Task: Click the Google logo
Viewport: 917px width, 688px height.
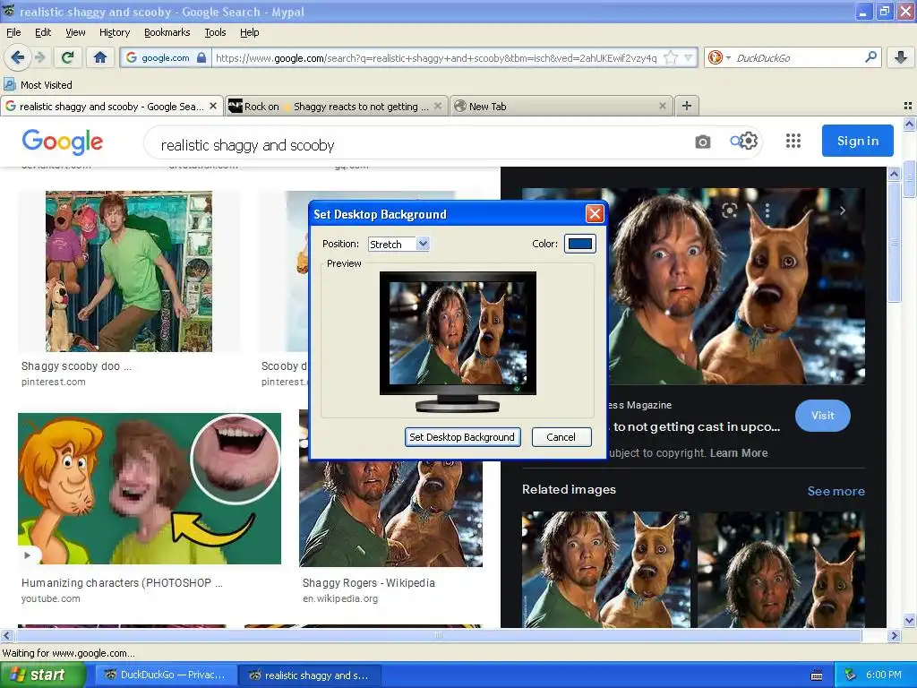Action: 62,142
